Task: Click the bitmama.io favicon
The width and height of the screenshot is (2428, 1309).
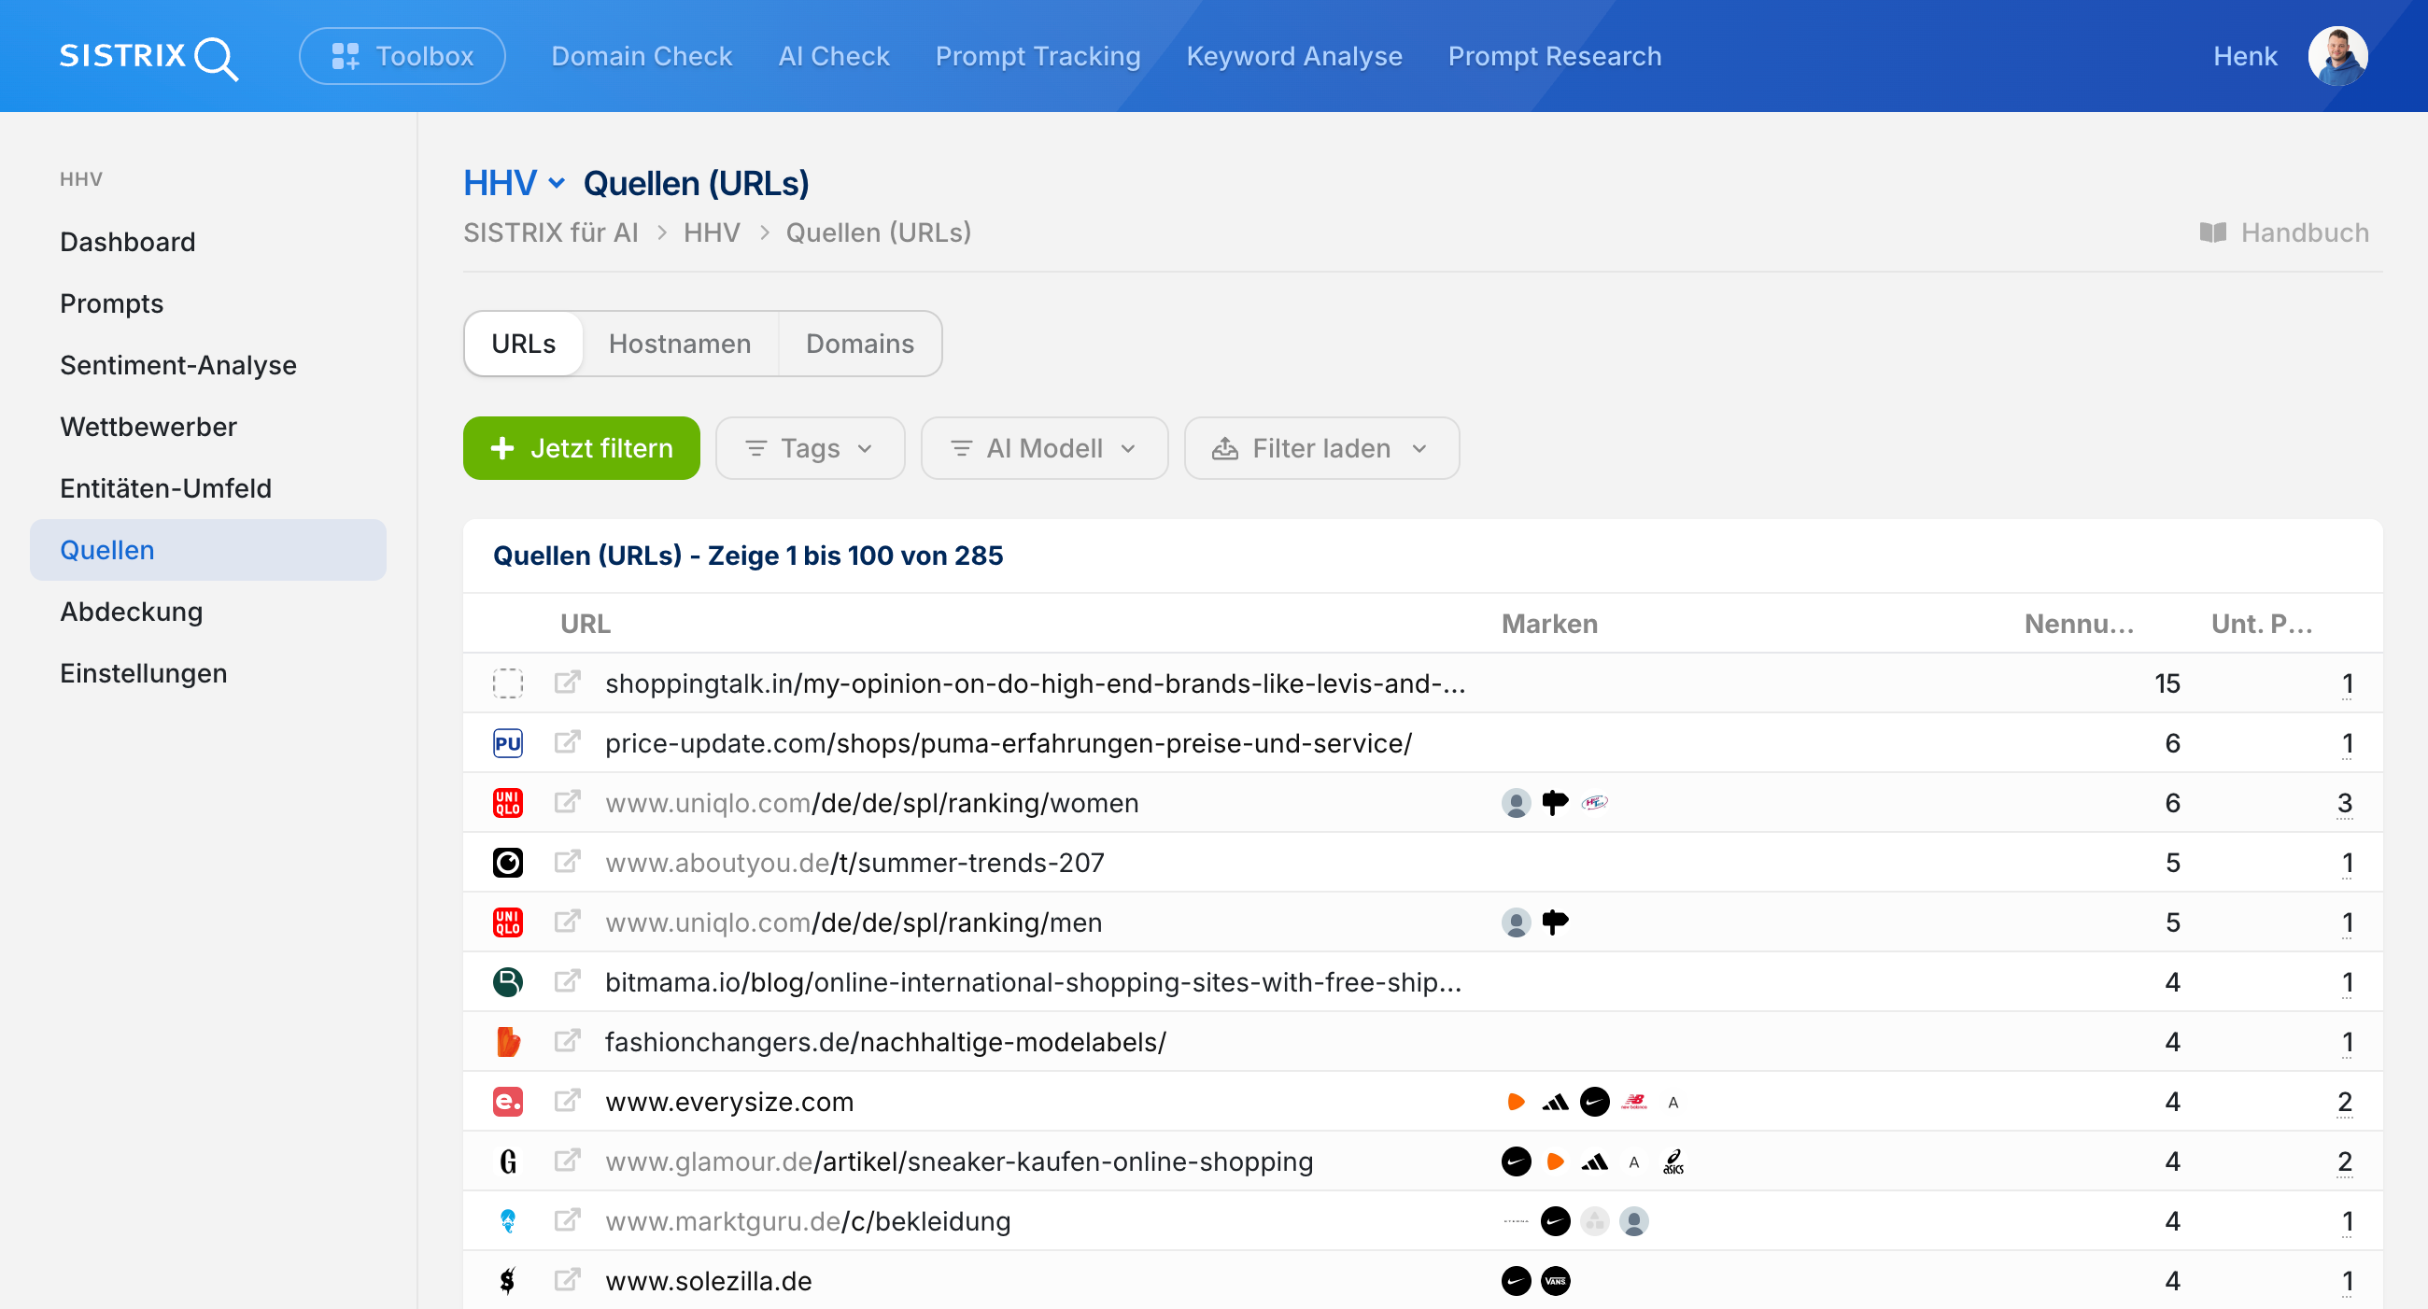Action: [x=508, y=983]
